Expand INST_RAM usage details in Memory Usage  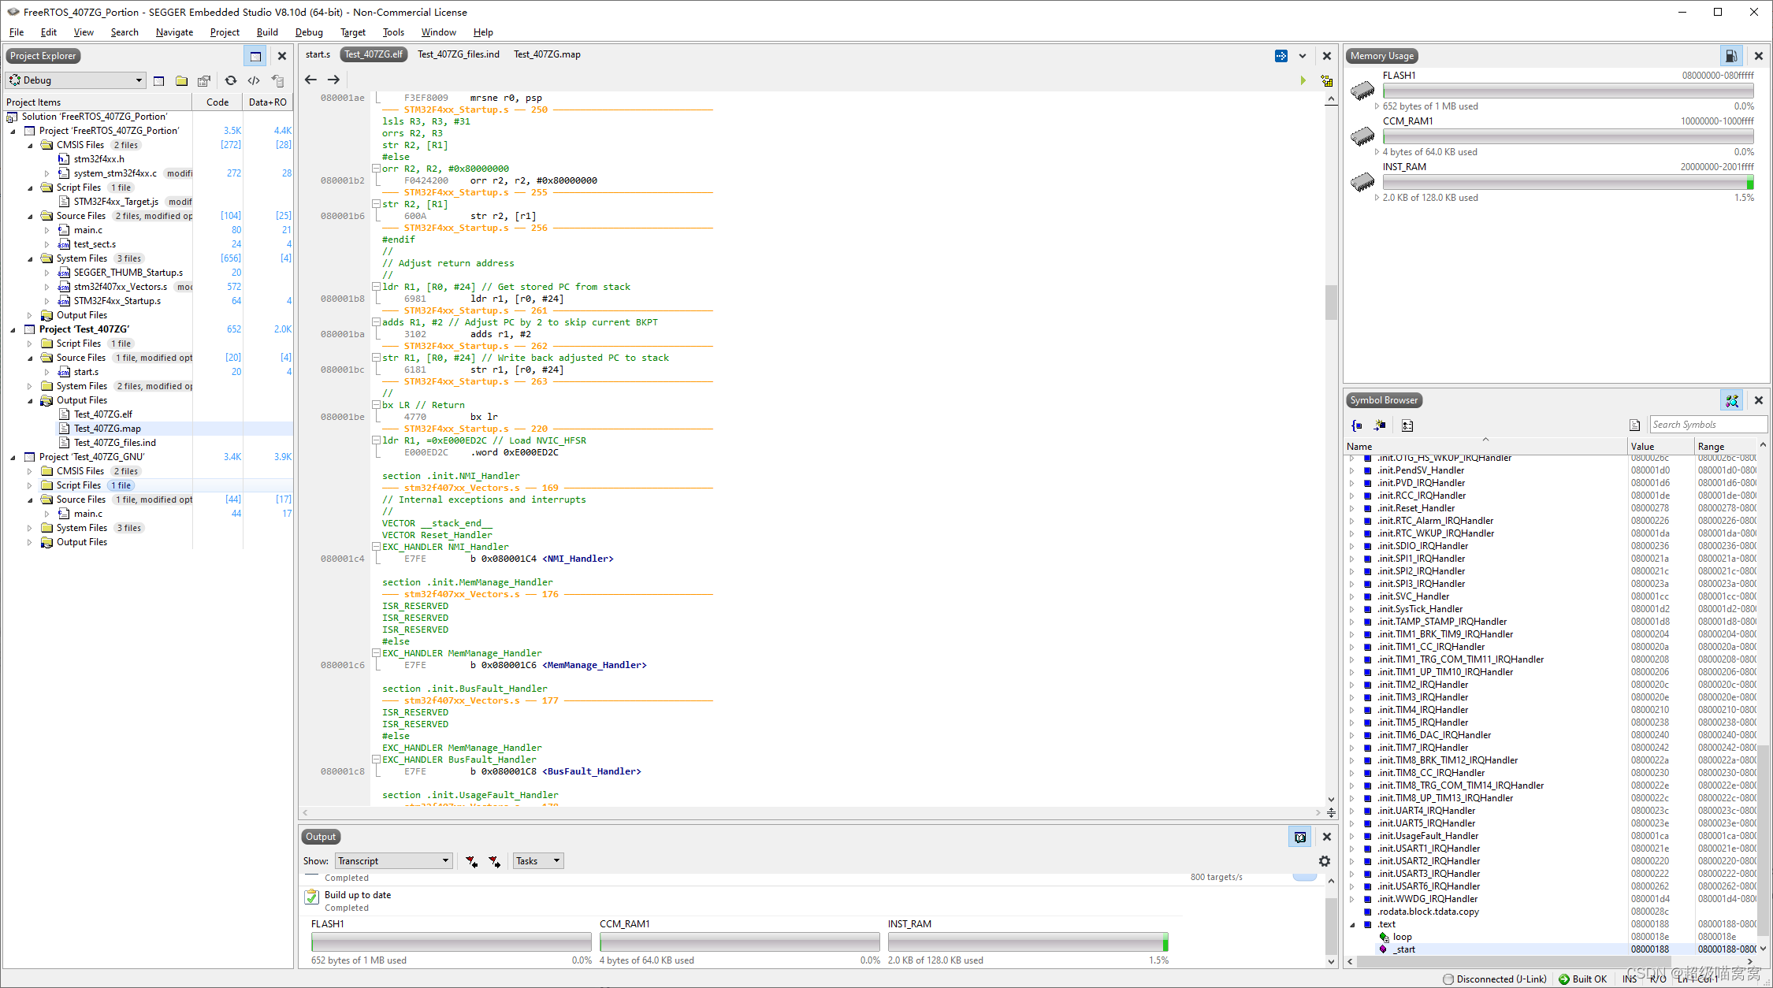point(1377,198)
